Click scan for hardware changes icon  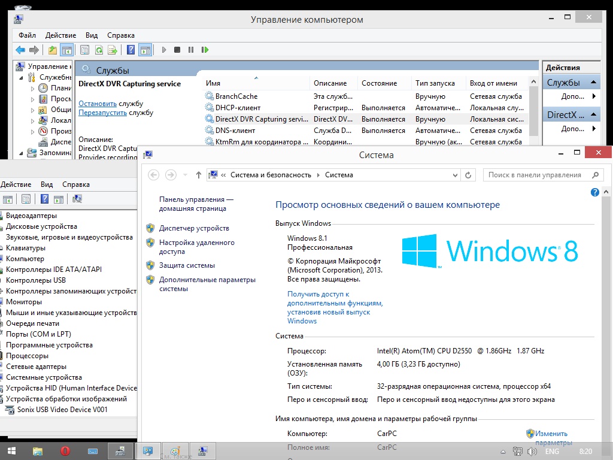(77, 199)
